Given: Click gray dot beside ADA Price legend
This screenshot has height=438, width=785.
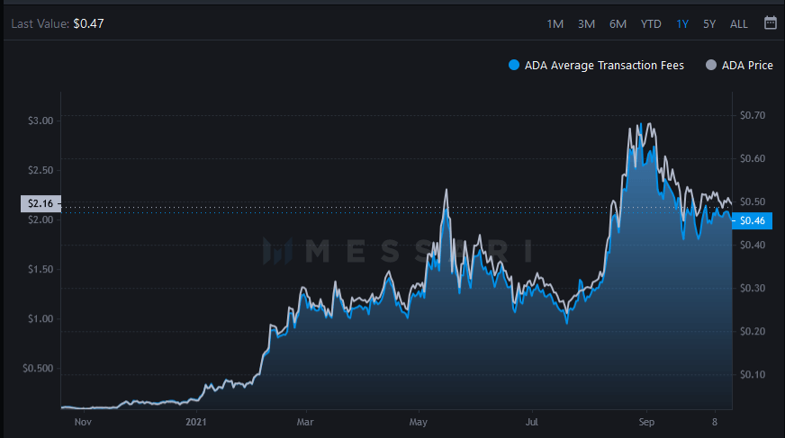Looking at the screenshot, I should coord(711,65).
